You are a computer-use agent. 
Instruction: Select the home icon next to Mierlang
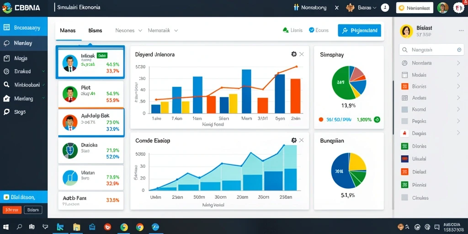click(x=6, y=99)
